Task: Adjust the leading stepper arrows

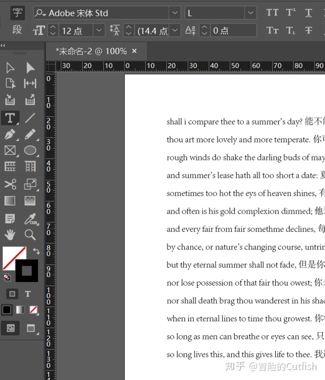Action: 129,30
